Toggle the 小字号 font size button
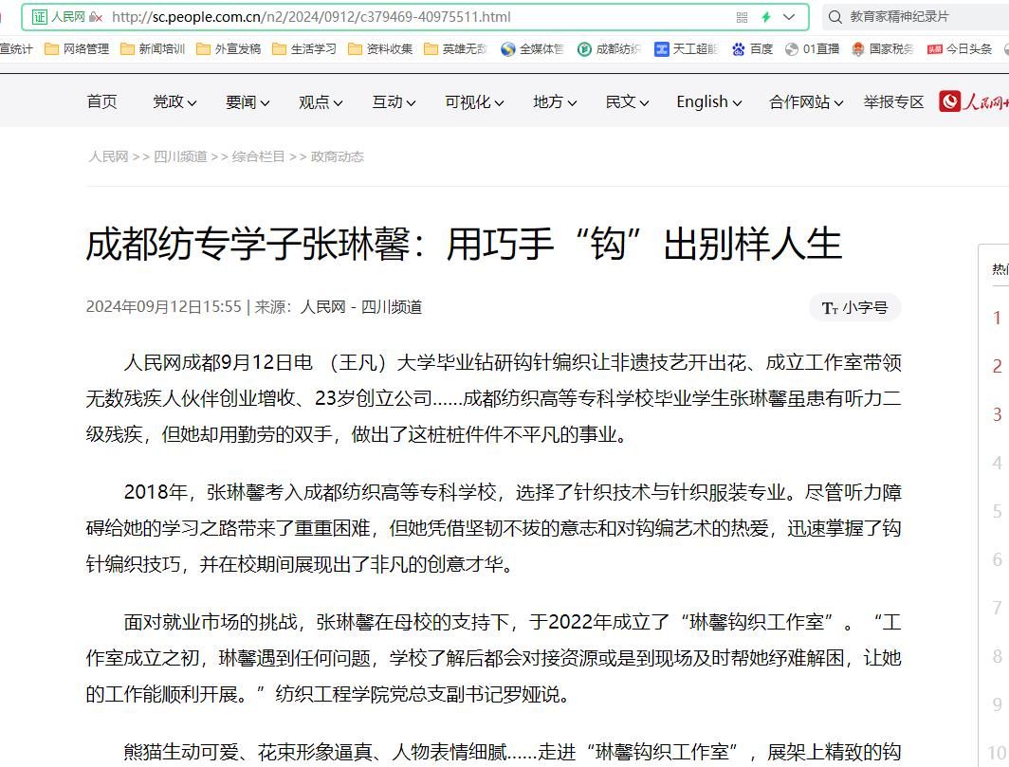Image resolution: width=1009 pixels, height=767 pixels. (854, 307)
